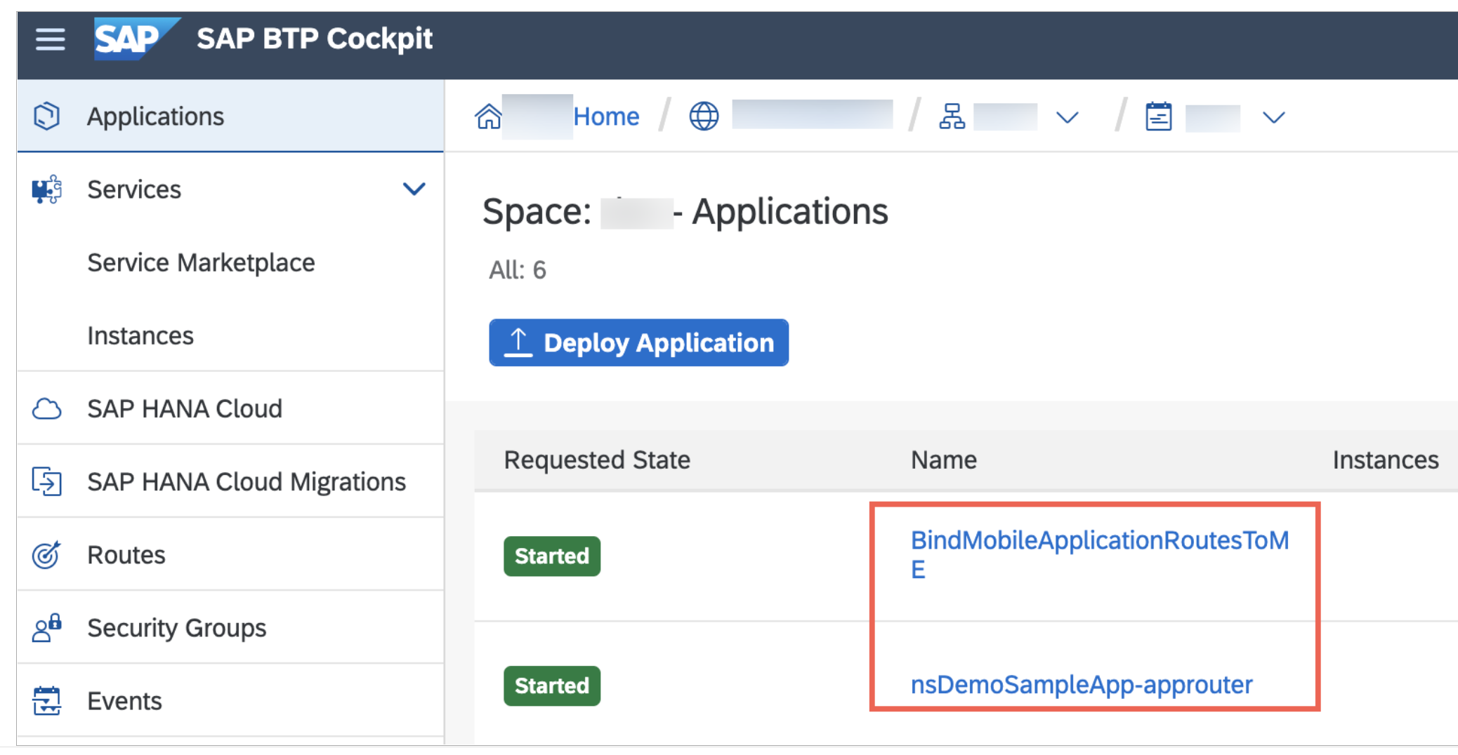Viewport: 1458px width, 755px height.
Task: Click the Deploy Application button
Action: (638, 342)
